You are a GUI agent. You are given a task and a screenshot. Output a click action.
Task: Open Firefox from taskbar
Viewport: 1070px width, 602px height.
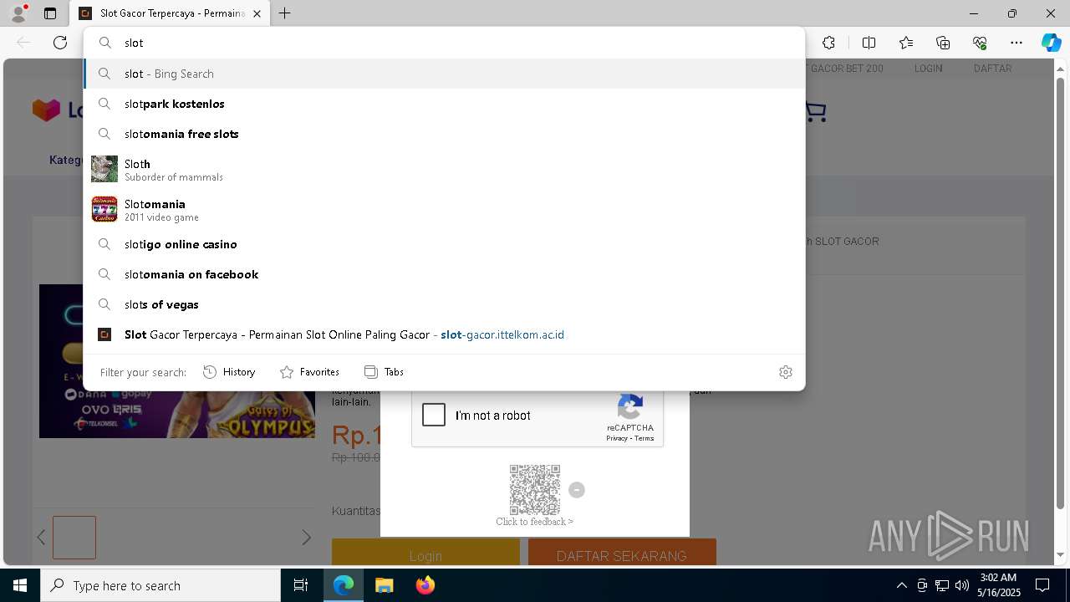tap(425, 585)
